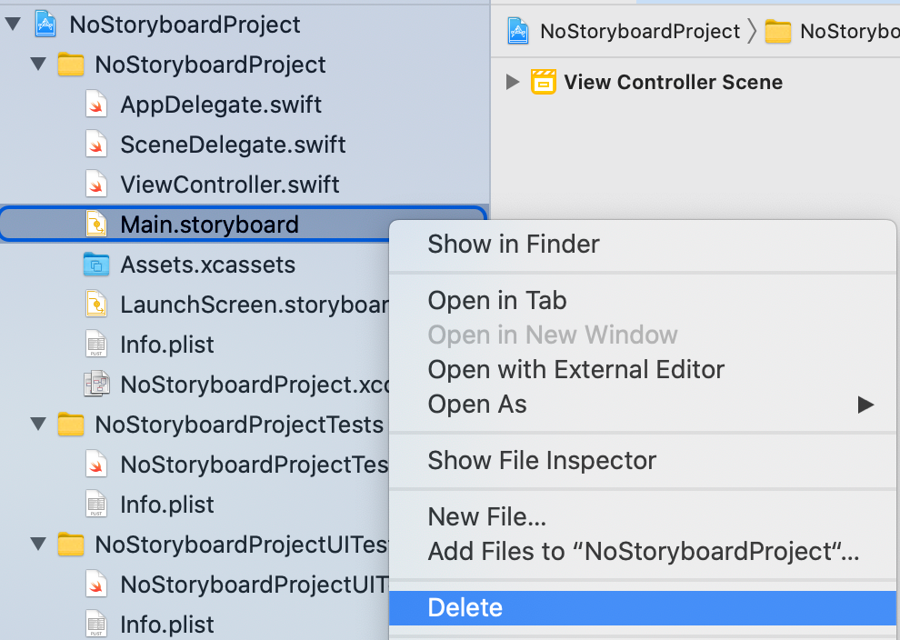Click the LaunchScreen.storyboard file icon

pyautogui.click(x=96, y=304)
